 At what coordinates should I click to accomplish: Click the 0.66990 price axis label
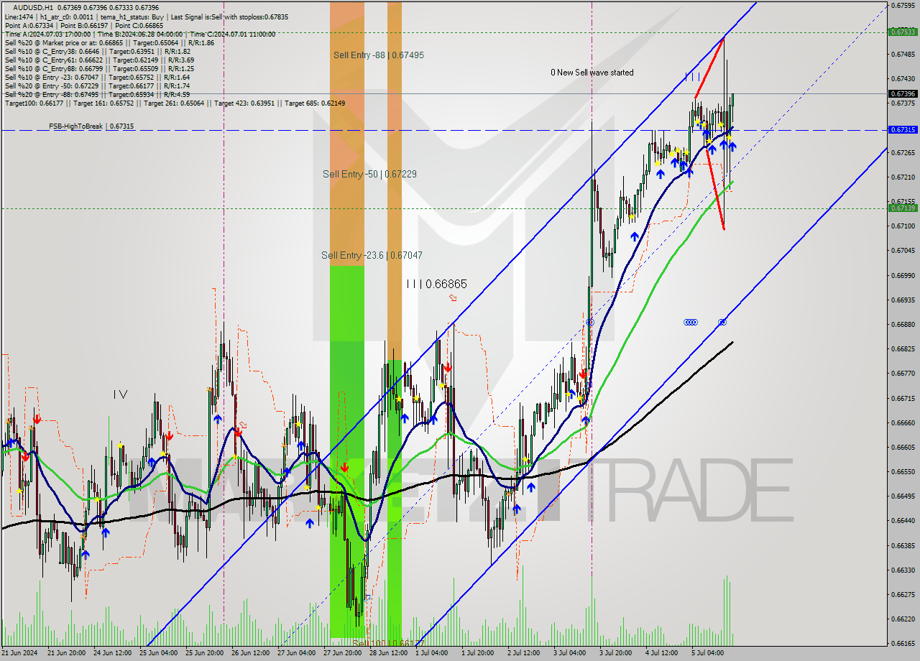tap(903, 275)
